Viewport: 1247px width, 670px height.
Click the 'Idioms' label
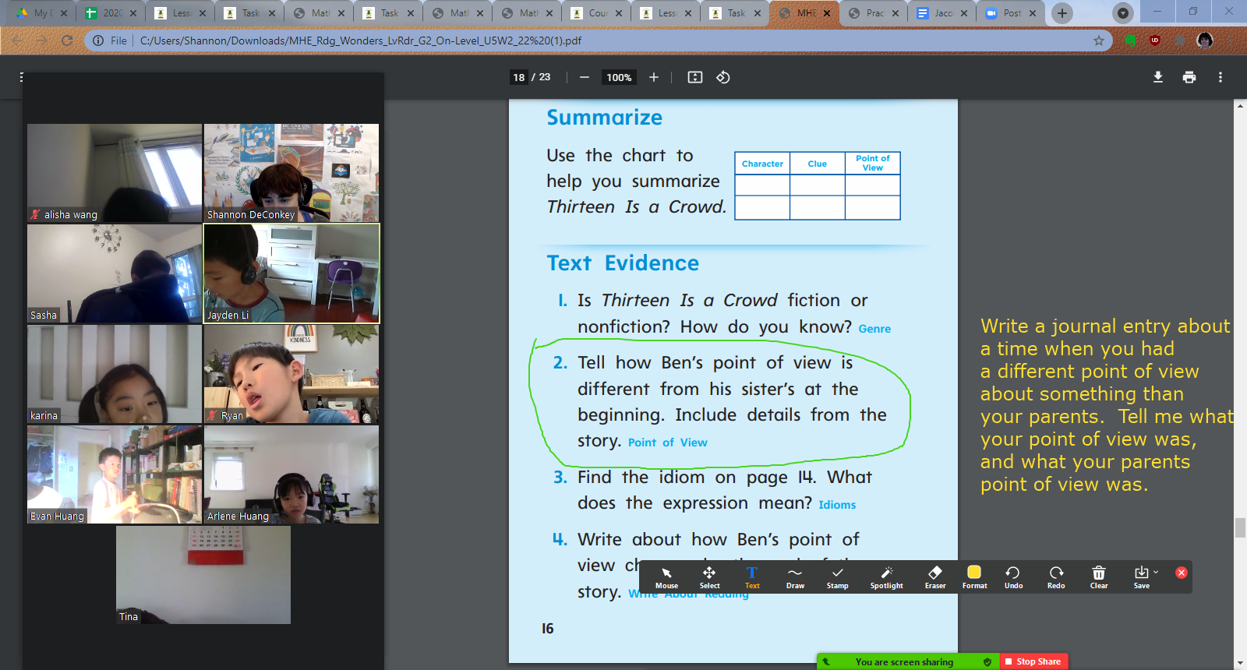[x=837, y=505]
